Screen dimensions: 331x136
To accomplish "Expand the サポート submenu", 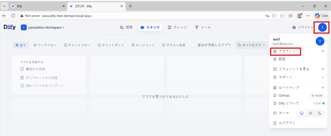I will [298, 77].
